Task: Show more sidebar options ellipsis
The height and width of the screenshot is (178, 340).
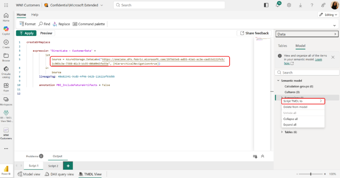Action: coord(6,149)
